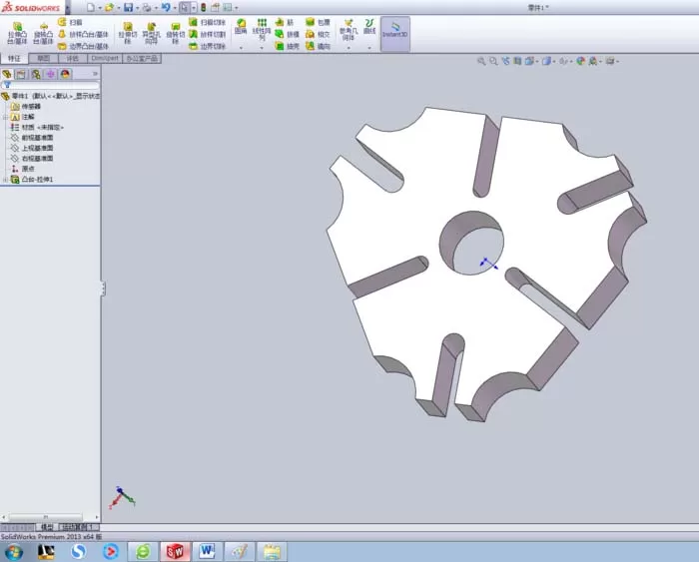The height and width of the screenshot is (562, 699).
Task: Click the Open file icon
Action: pyautogui.click(x=109, y=8)
